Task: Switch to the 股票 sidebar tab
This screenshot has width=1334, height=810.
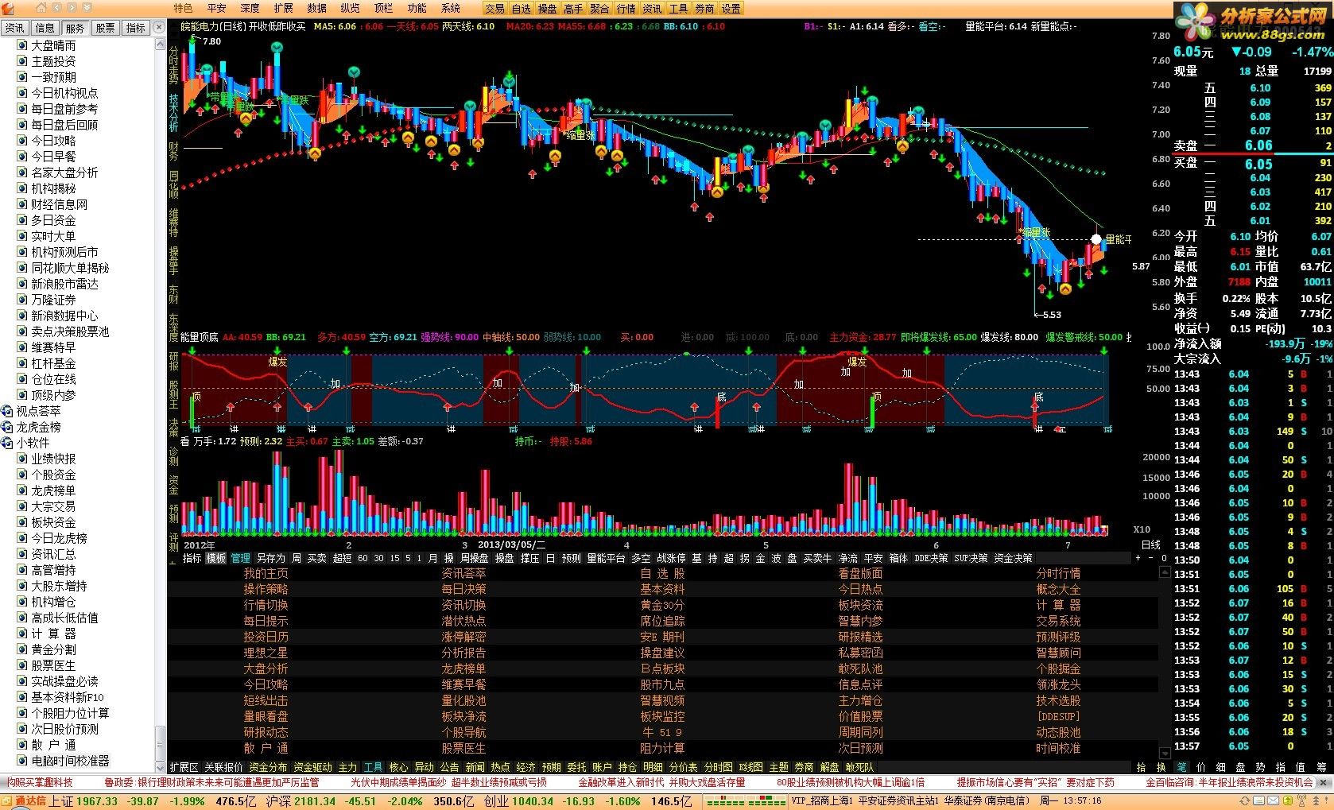Action: pos(105,28)
